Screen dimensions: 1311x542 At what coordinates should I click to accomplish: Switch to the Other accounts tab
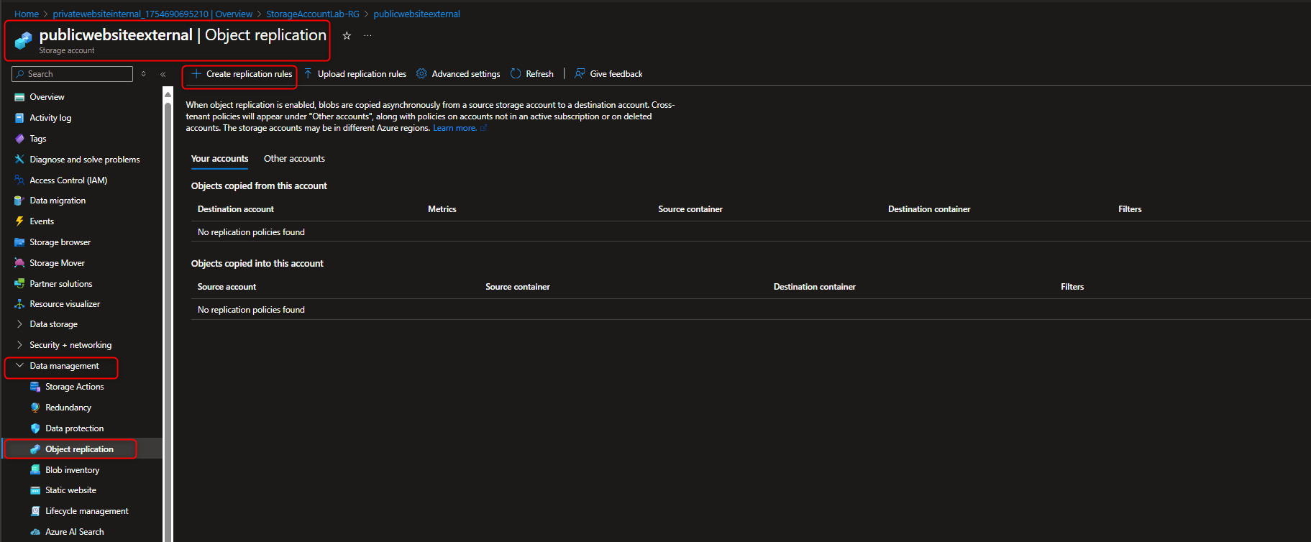point(294,159)
